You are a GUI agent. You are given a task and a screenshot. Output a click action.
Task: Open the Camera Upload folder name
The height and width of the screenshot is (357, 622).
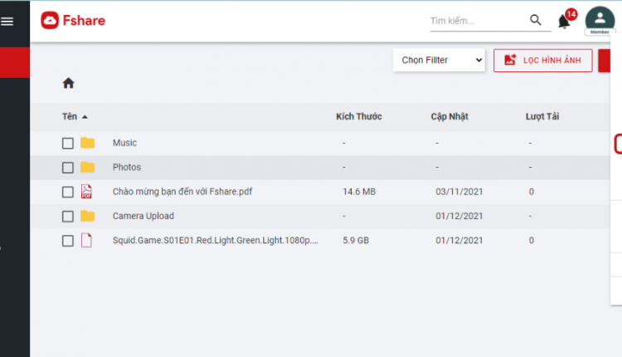[143, 216]
